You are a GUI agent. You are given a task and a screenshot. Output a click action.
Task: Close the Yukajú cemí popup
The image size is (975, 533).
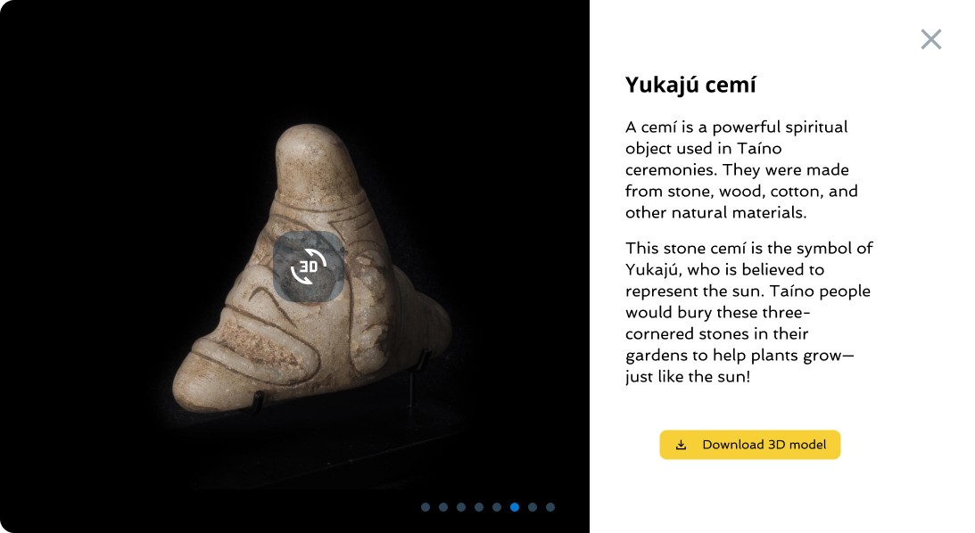pyautogui.click(x=931, y=39)
